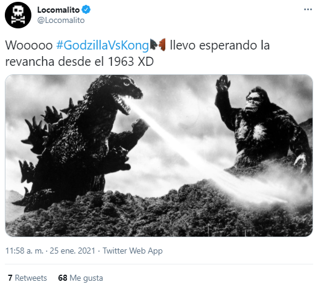Open the three-dot more options menu
Viewport: 318px width, 291px height.
pos(308,9)
